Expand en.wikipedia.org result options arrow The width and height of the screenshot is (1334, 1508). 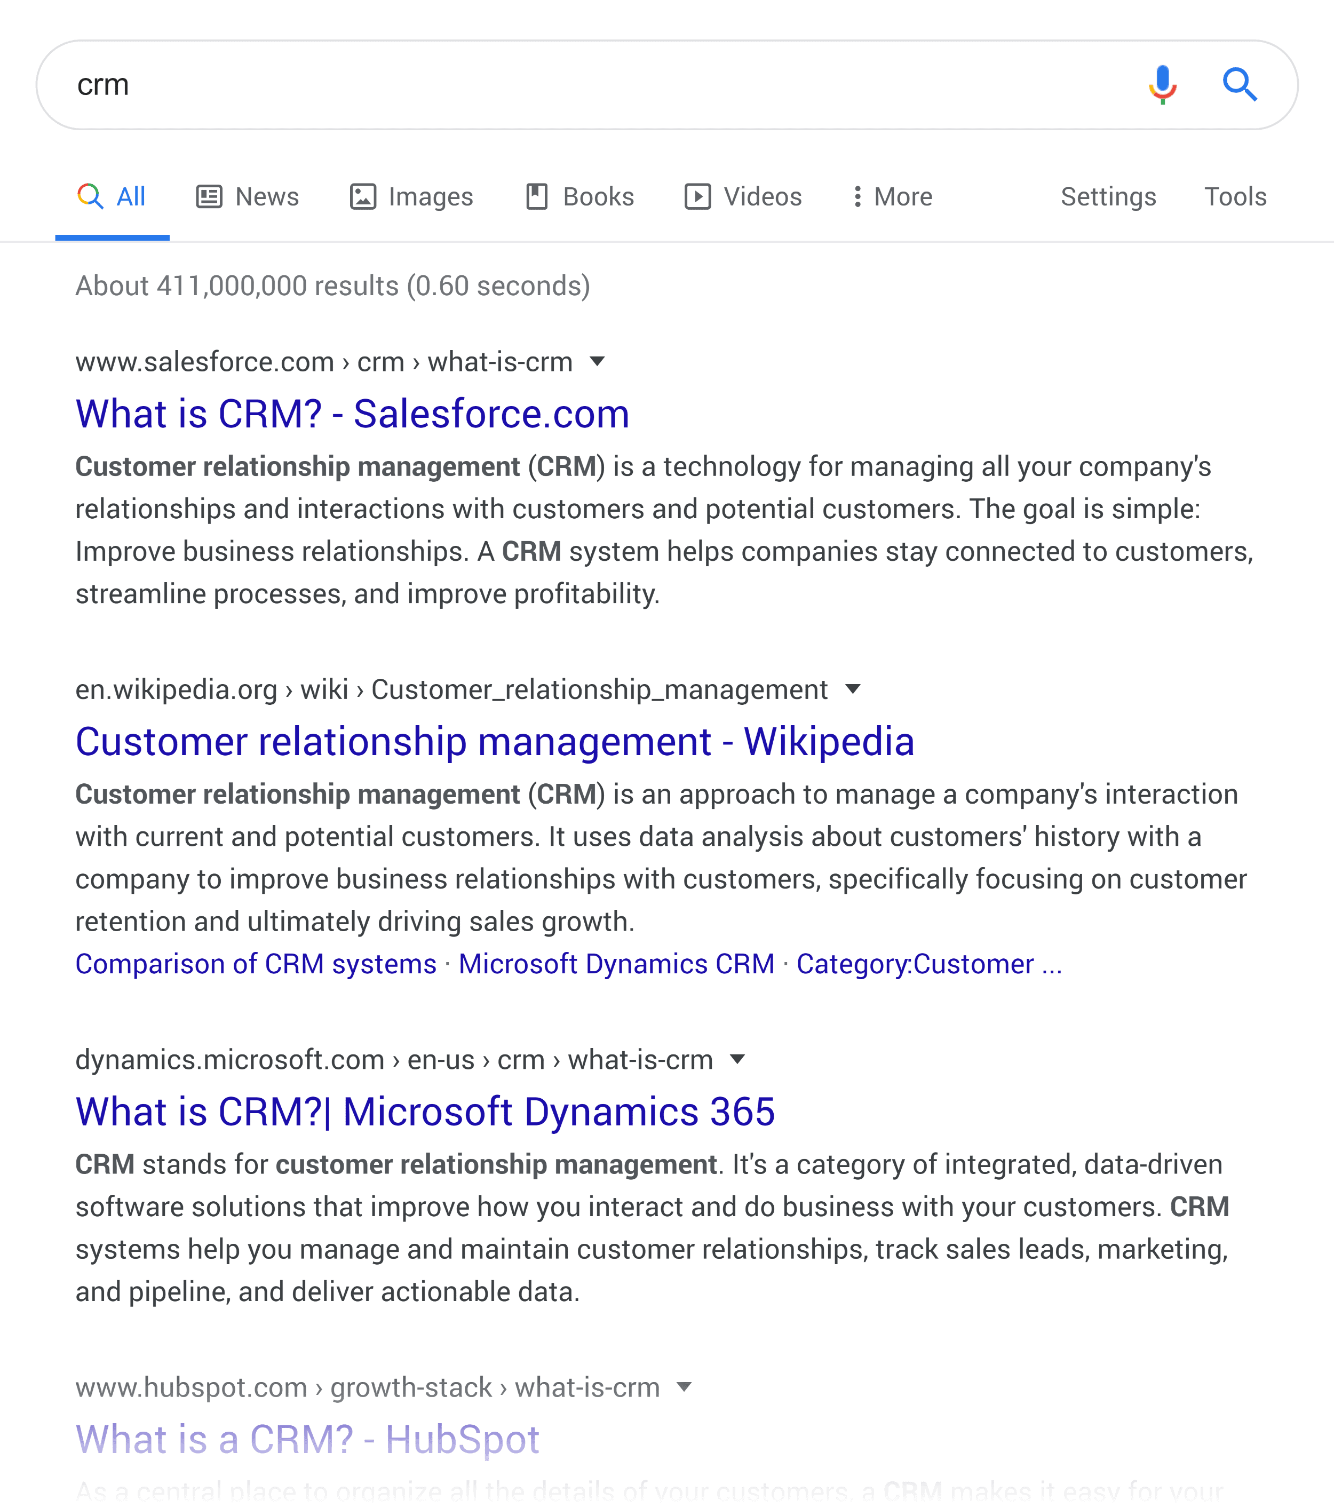pyautogui.click(x=853, y=689)
